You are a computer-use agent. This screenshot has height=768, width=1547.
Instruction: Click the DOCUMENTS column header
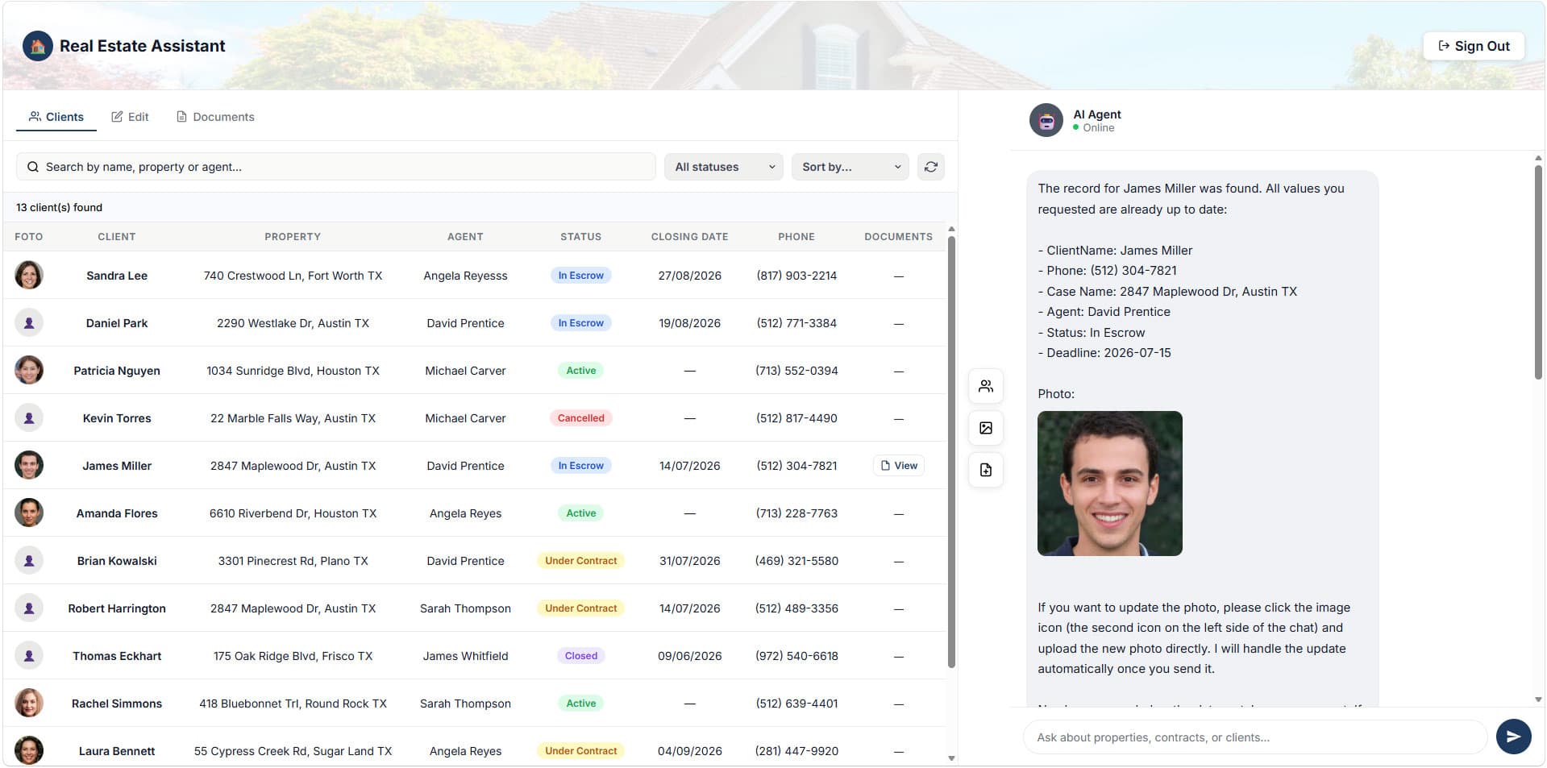(x=898, y=236)
